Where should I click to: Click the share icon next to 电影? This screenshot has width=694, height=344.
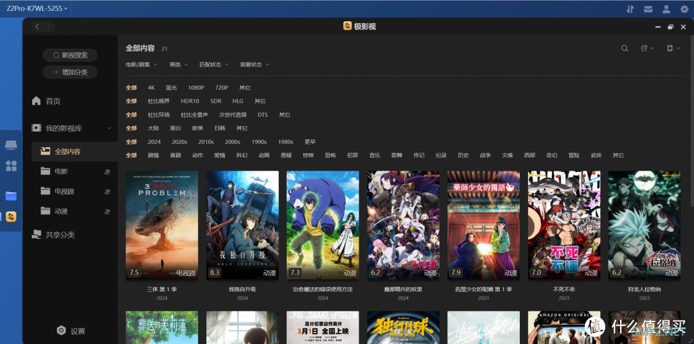click(x=107, y=171)
